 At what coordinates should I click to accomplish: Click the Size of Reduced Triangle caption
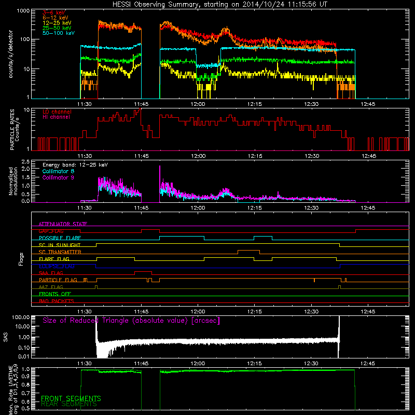pos(131,321)
